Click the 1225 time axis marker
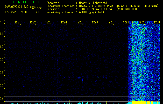Image resolution: width=163 pixels, height=104 pixels. [x=79, y=22]
